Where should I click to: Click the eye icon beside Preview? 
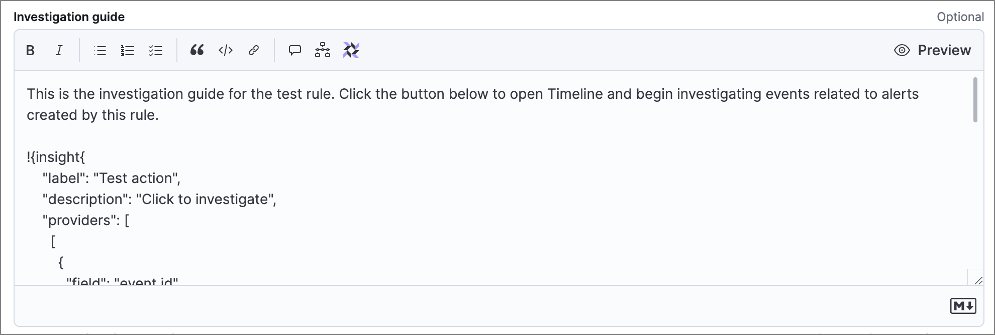(902, 50)
